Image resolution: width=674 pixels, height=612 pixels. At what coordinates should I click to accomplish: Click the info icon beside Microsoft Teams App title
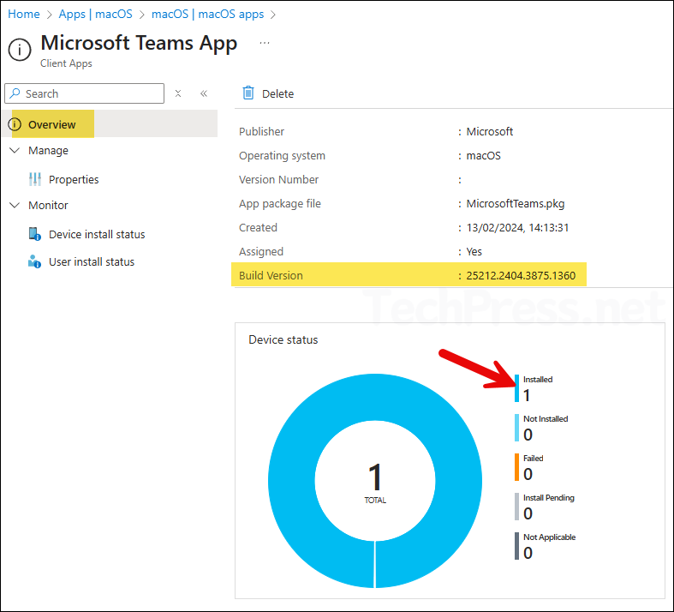coord(20,50)
